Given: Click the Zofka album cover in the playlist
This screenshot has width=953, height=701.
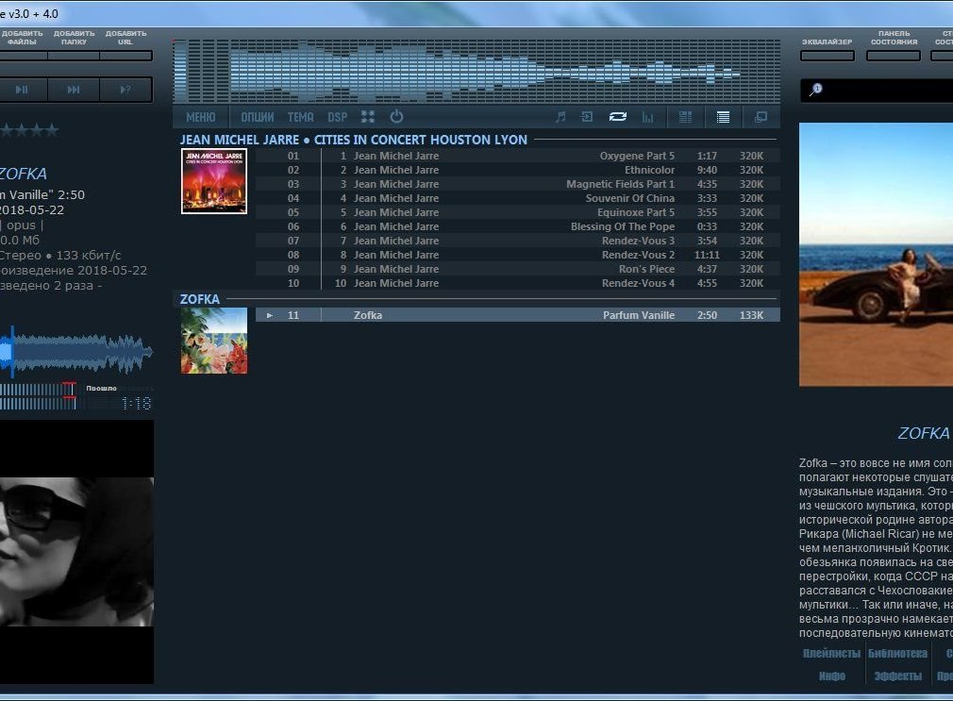Looking at the screenshot, I should pos(214,341).
